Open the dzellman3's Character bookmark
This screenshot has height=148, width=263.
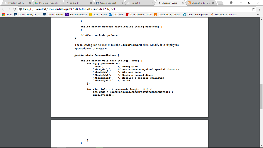[224, 14]
